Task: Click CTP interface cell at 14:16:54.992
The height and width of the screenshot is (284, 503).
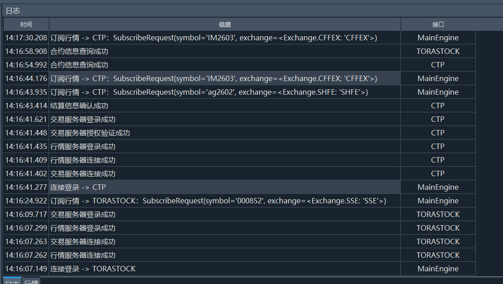Action: (438, 65)
